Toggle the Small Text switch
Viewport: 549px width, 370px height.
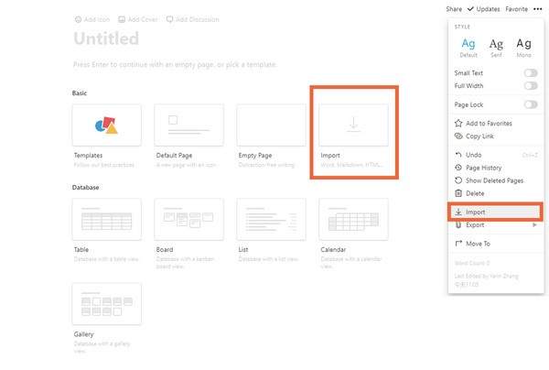[x=531, y=73]
